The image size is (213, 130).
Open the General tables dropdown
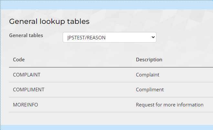[x=109, y=37]
